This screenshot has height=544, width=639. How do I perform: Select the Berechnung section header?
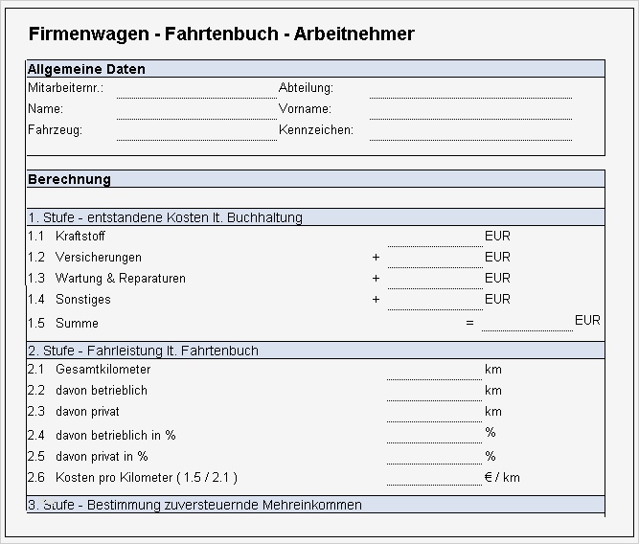pos(315,179)
